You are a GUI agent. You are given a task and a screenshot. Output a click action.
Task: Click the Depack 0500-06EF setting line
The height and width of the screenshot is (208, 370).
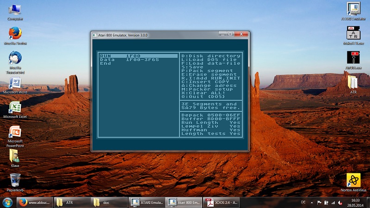(211, 115)
